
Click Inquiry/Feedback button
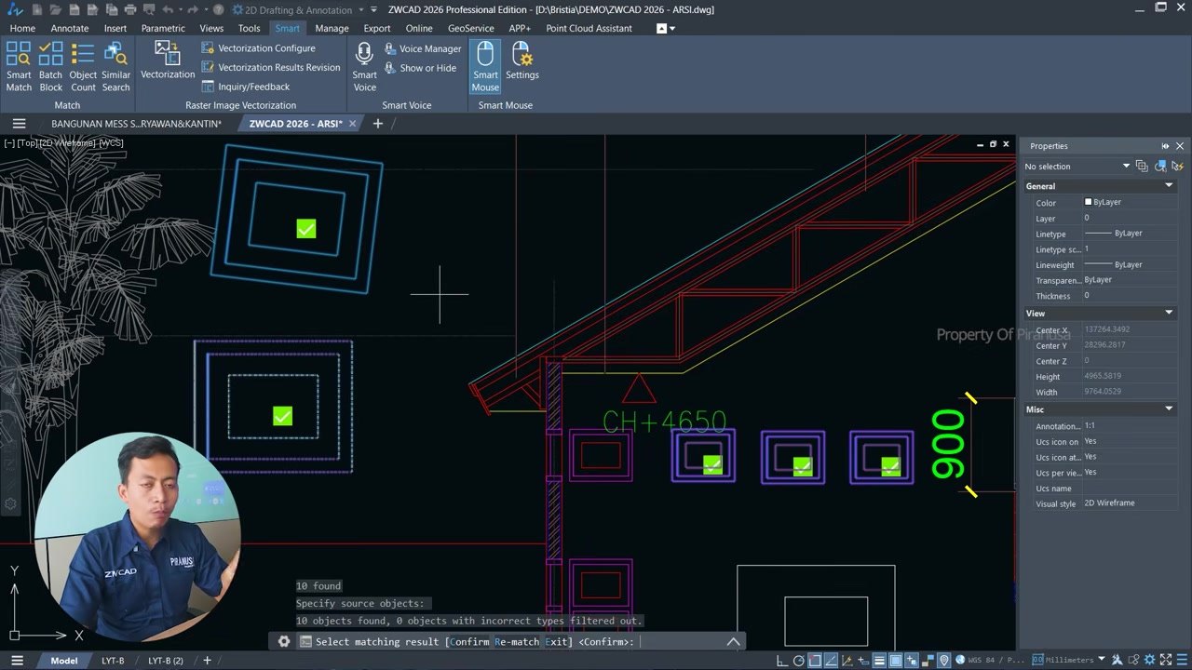246,87
